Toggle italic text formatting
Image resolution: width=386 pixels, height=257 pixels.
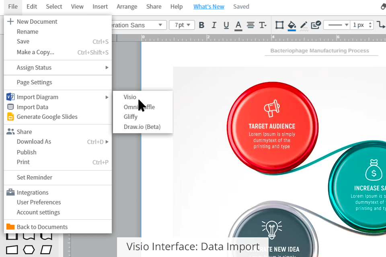(214, 25)
